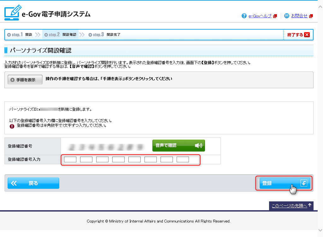Open the お問合せ contact link
The height and width of the screenshot is (237, 323).
click(299, 16)
